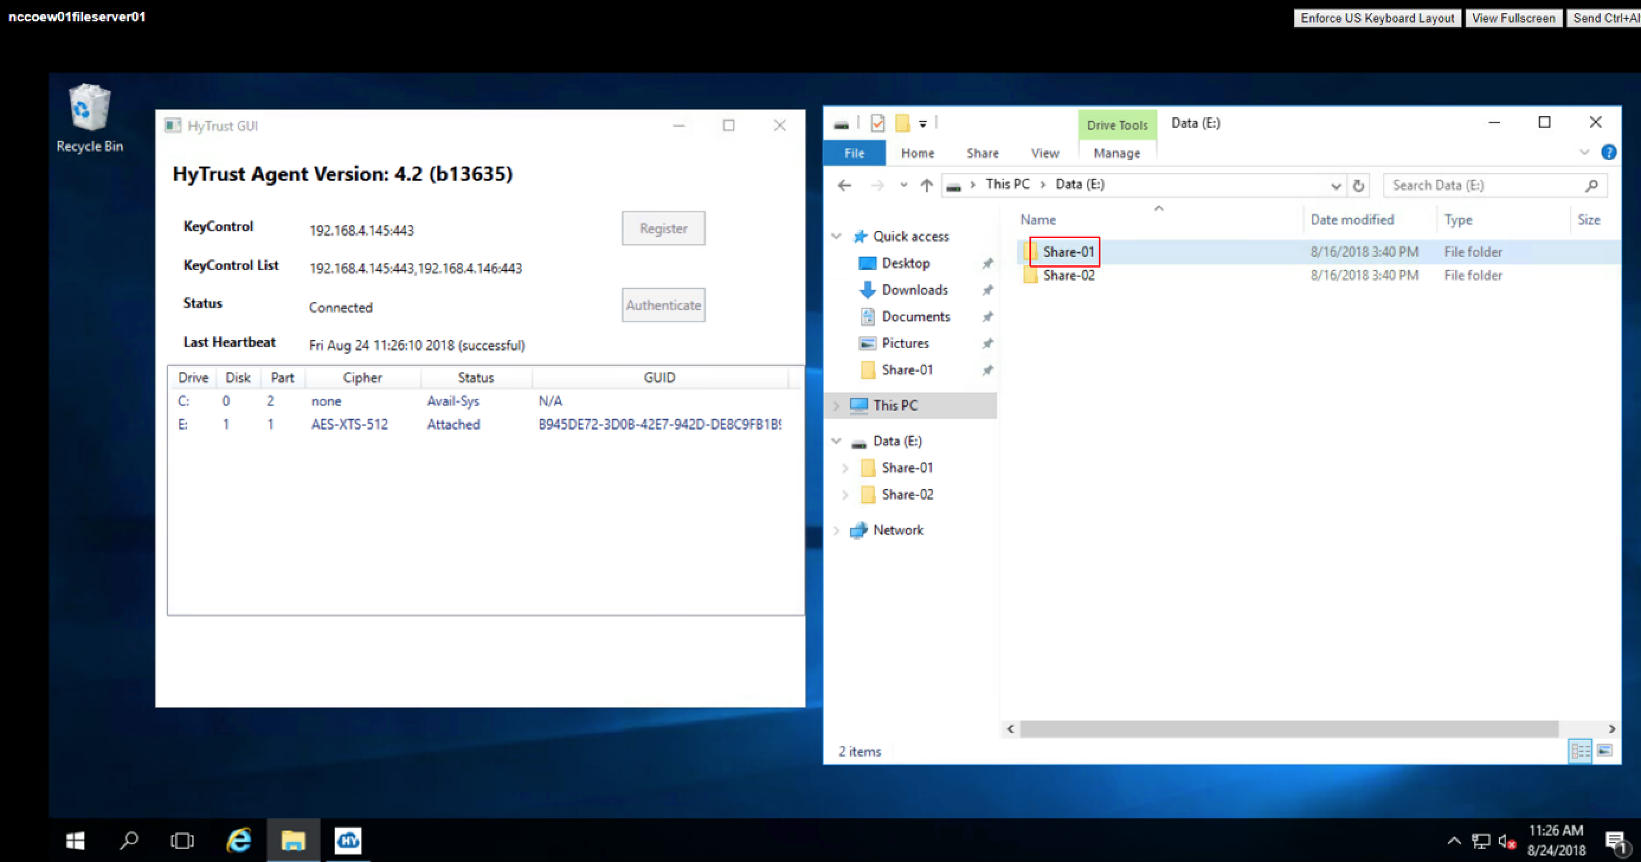The width and height of the screenshot is (1641, 862).
Task: Click the search magnifier in Explorer
Action: pos(1591,185)
